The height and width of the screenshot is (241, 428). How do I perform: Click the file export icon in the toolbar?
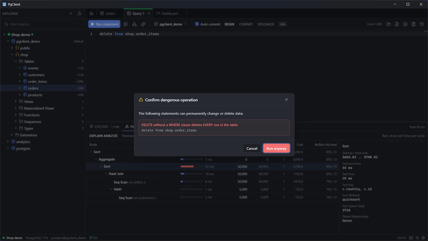point(397,24)
